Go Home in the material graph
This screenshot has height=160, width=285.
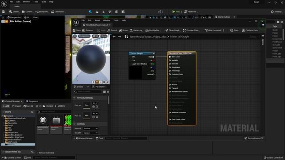point(123,30)
